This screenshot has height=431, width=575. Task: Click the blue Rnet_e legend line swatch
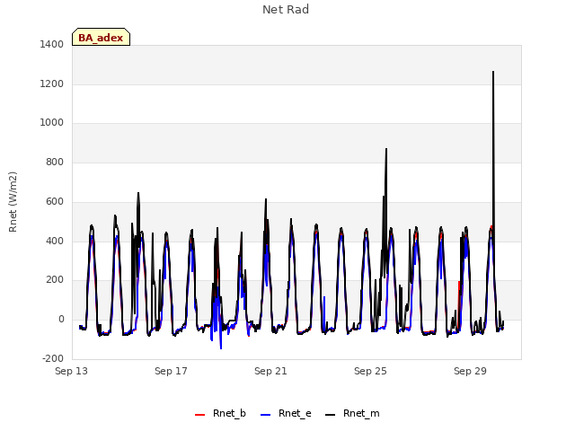pos(266,415)
